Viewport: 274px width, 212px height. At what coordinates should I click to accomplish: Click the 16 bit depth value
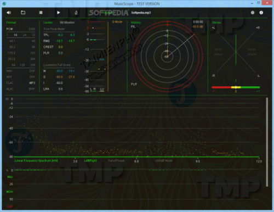[x=15, y=35]
